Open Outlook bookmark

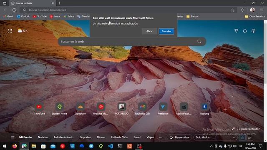[x=23, y=16]
